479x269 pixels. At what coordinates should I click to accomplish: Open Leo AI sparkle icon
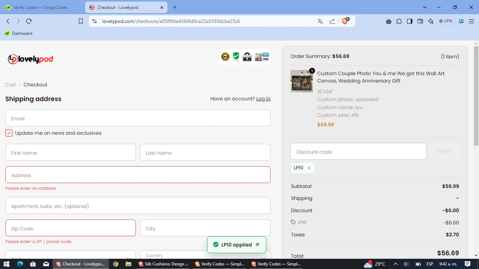[430, 21]
